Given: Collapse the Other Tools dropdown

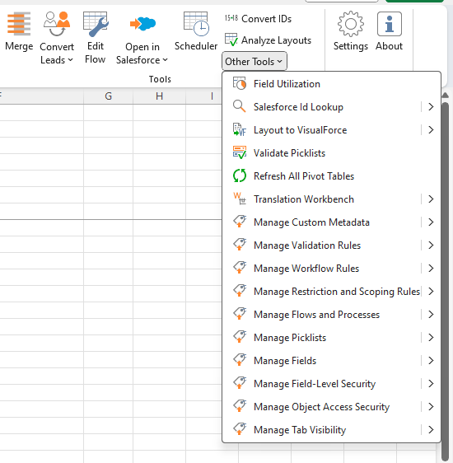Looking at the screenshot, I should click(255, 62).
